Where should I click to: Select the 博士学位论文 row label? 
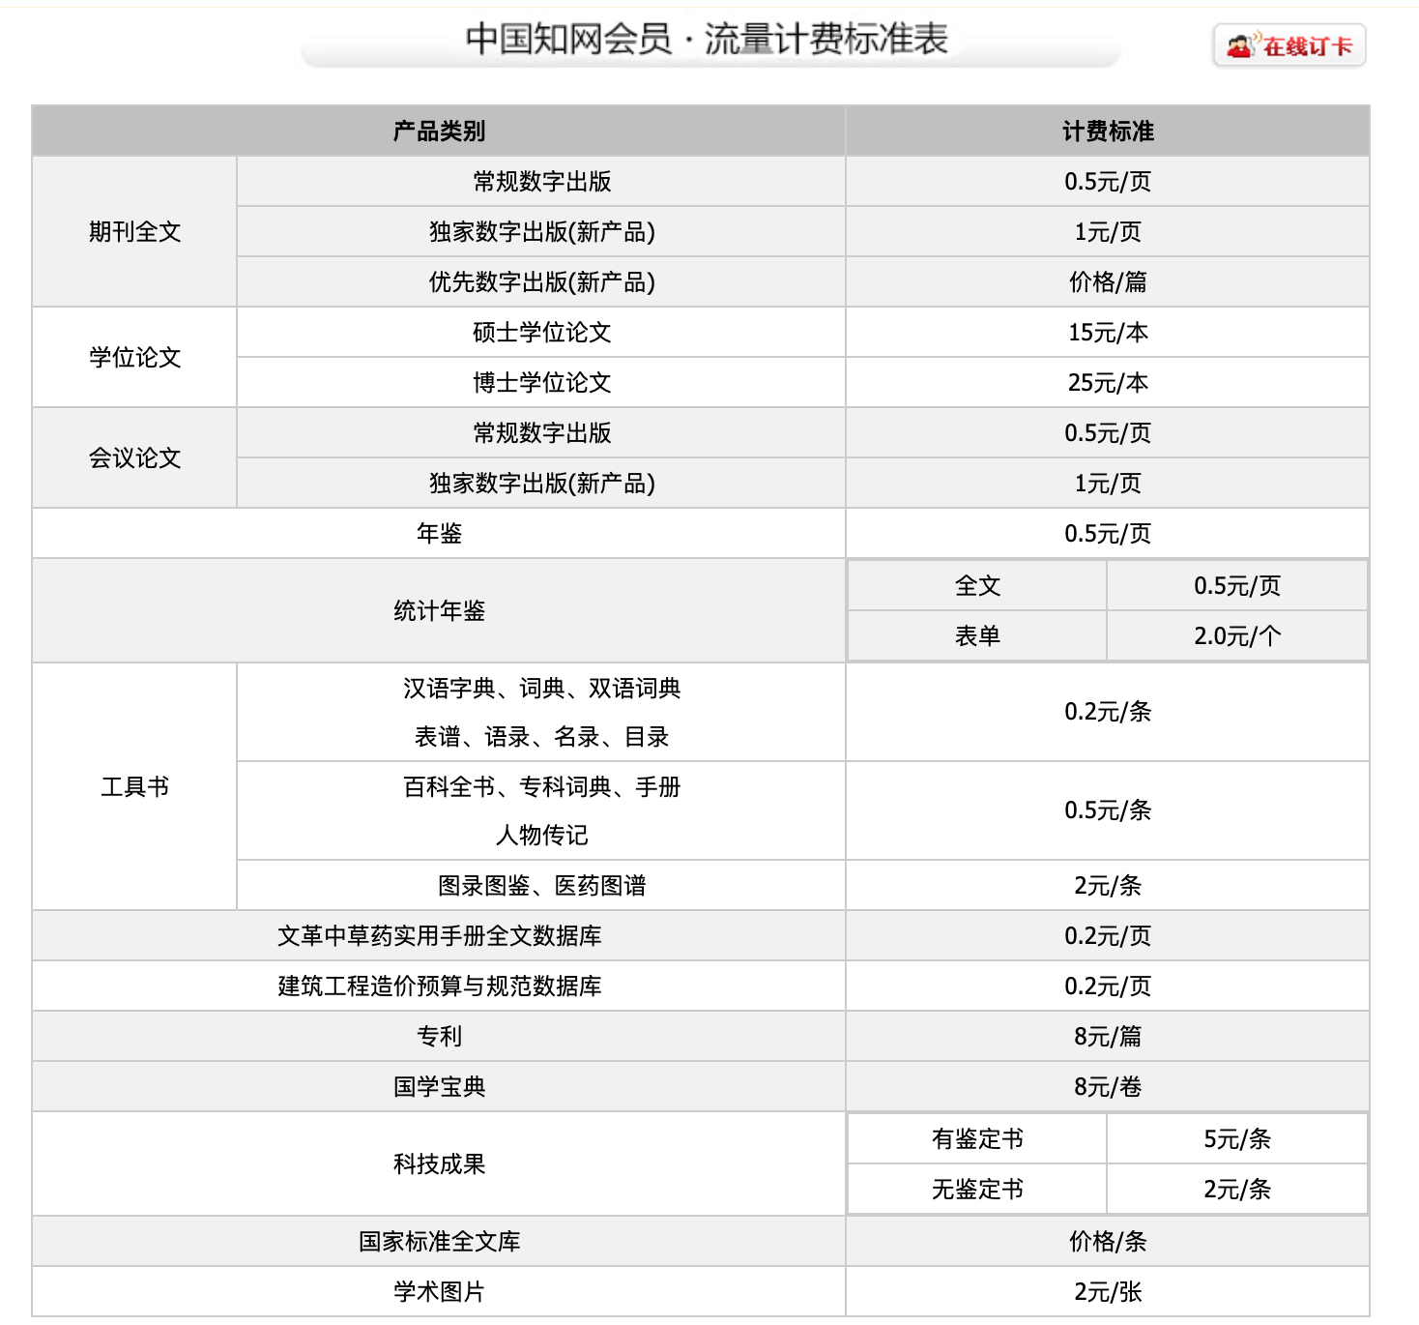[x=541, y=382]
